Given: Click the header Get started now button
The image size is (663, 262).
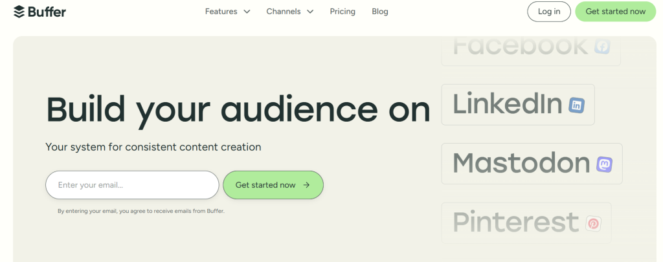Looking at the screenshot, I should pyautogui.click(x=615, y=12).
